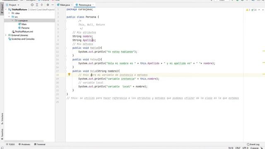This screenshot has width=265, height=149.
Task: Close the Main.java tab
Action: tap(72, 5)
